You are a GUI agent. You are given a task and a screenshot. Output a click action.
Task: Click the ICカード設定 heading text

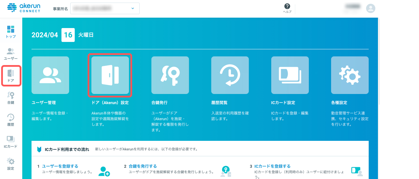(x=283, y=103)
